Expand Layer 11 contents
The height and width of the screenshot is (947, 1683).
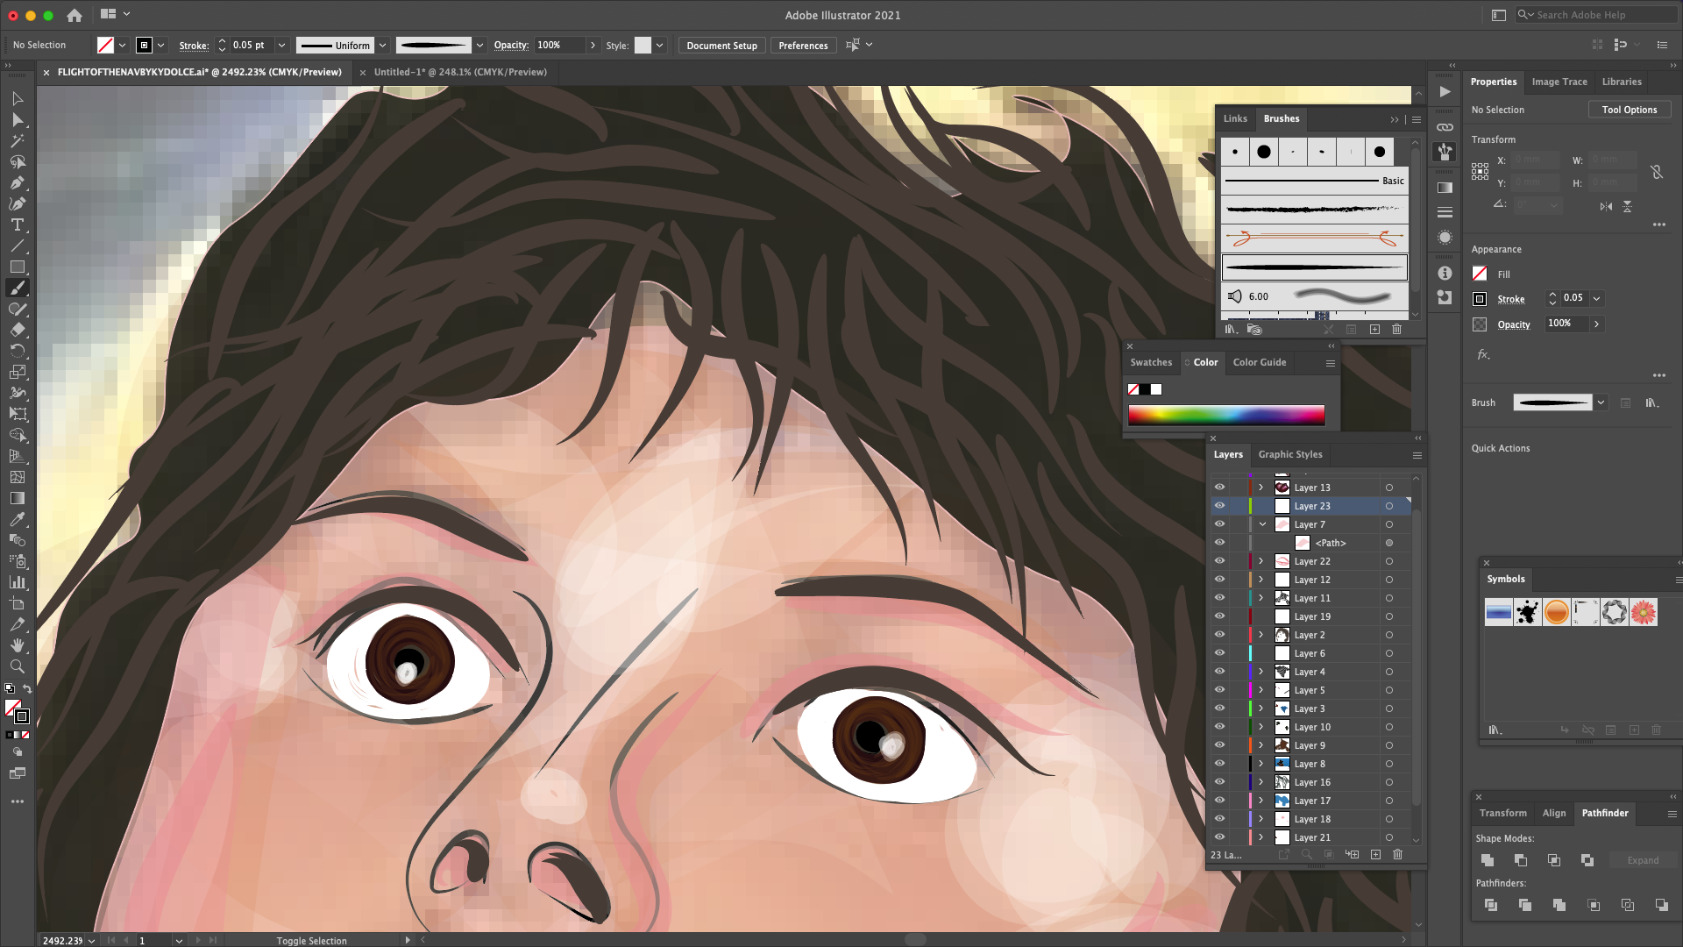(x=1261, y=598)
